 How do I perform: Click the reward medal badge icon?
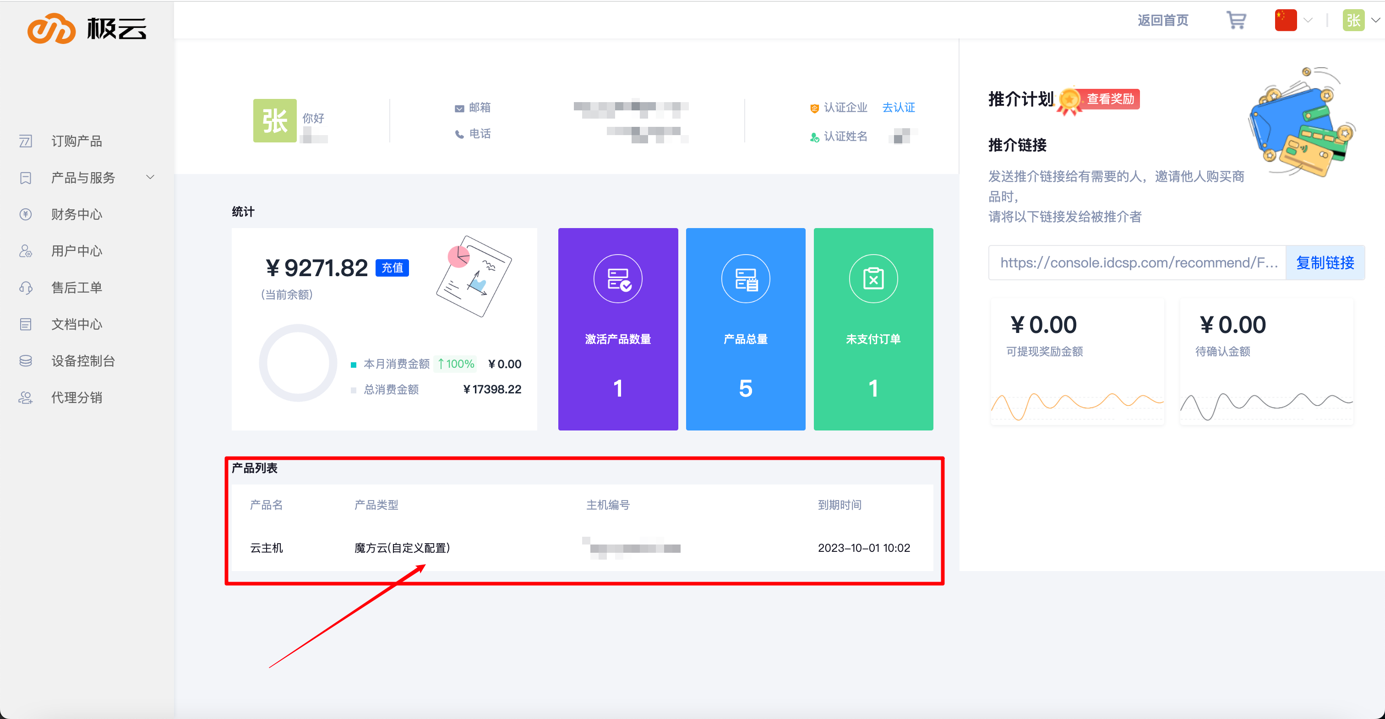(x=1069, y=100)
